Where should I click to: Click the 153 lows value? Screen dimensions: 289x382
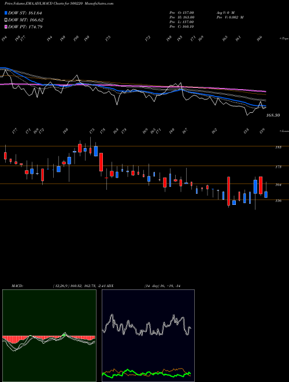(246, 131)
